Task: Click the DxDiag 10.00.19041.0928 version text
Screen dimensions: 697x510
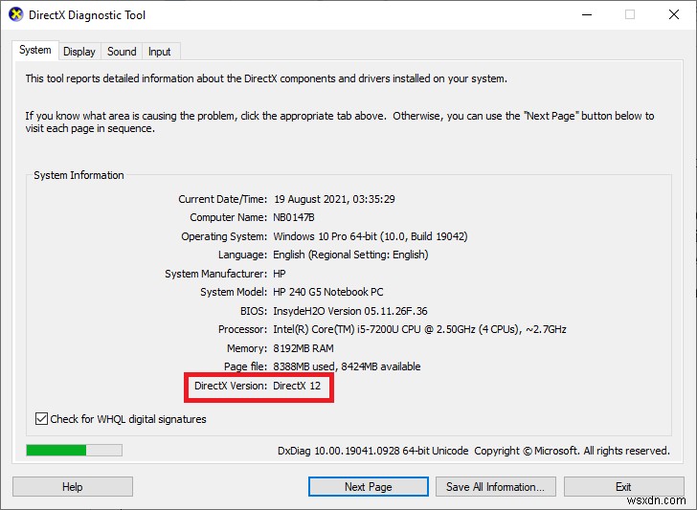Action: (x=373, y=451)
